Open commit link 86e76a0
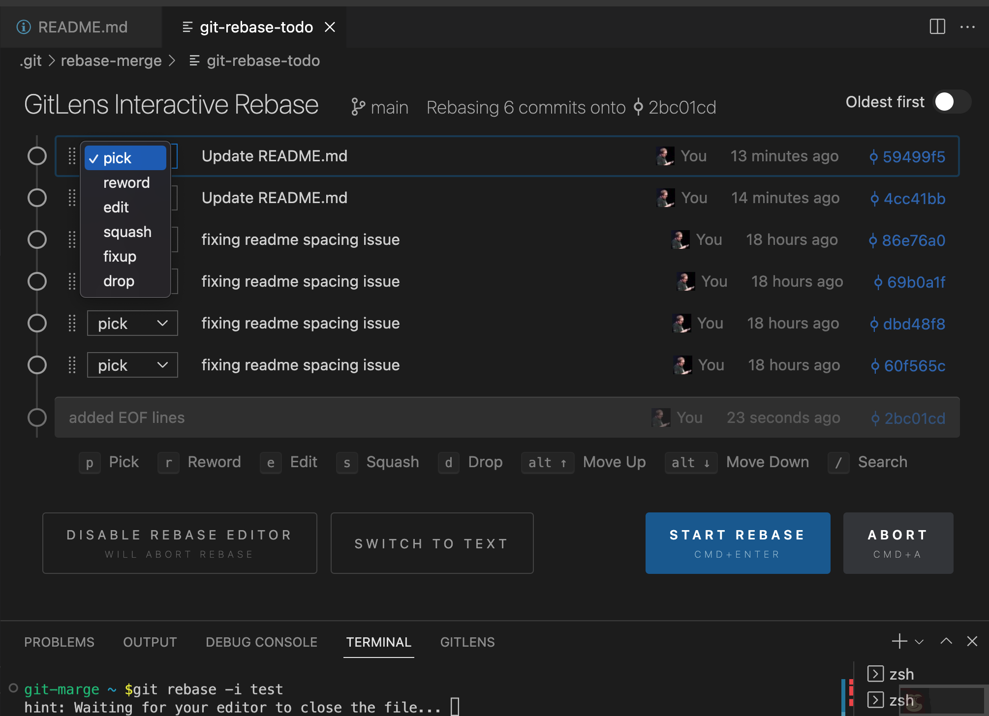The image size is (989, 716). tap(913, 240)
